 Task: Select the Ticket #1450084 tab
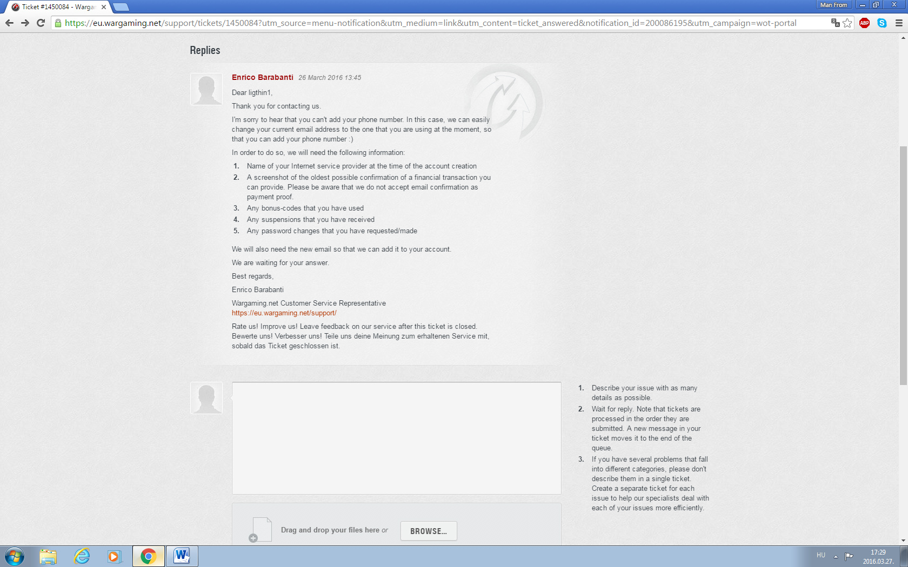(x=58, y=7)
